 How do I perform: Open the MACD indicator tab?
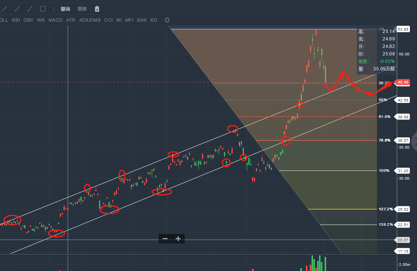point(56,20)
